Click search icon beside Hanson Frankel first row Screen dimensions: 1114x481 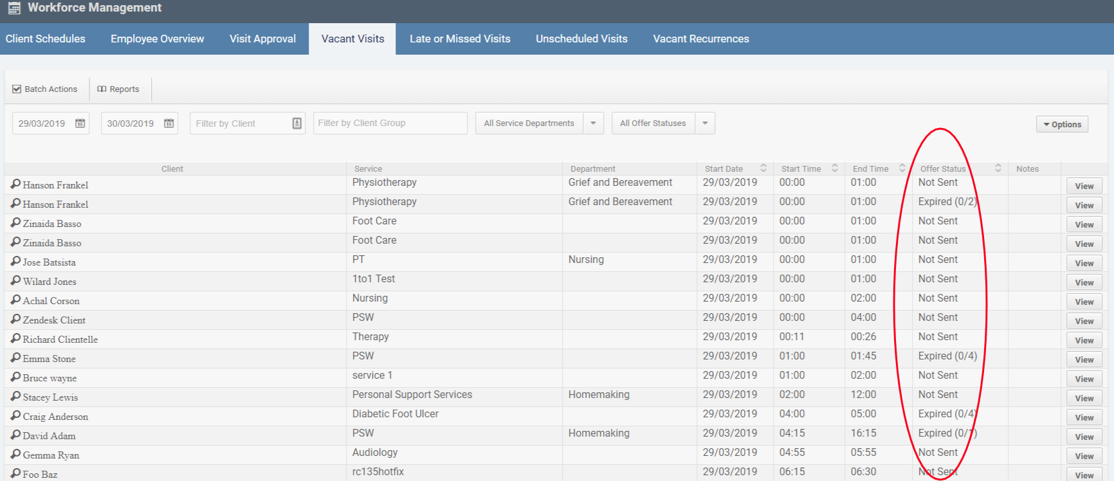[15, 185]
